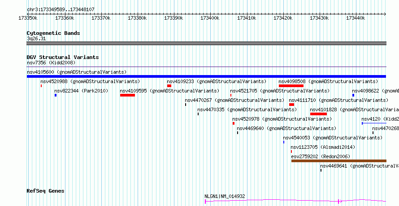The image size is (399, 206).
Task: Click the nsv7356 (Kidd2008) variant label
Action: pyautogui.click(x=51, y=63)
